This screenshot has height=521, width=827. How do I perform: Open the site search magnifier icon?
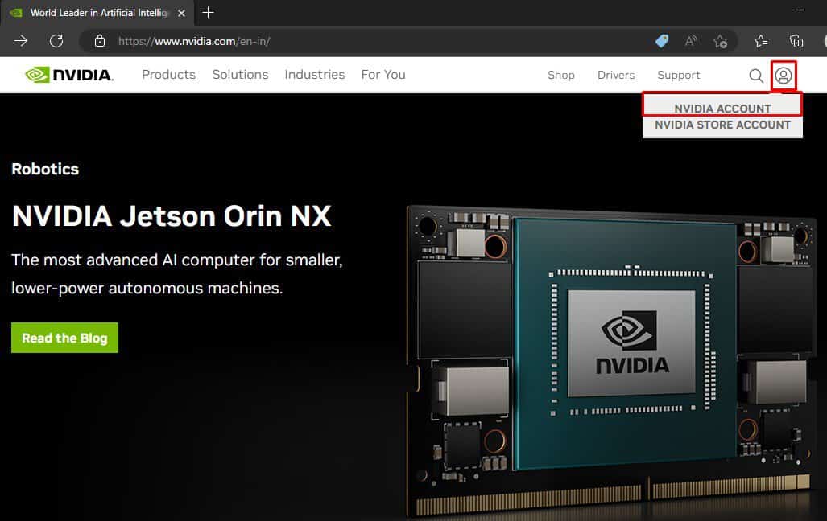[756, 76]
